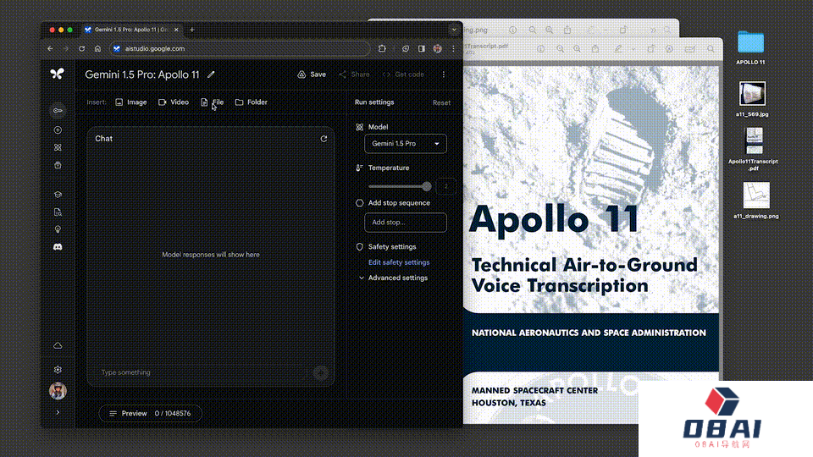Insert a File into the prompt
This screenshot has width=813, height=457.
pyautogui.click(x=212, y=102)
